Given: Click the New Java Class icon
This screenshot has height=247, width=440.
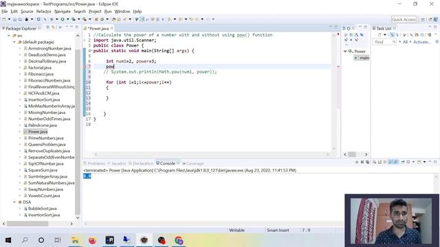Looking at the screenshot, I should click(102, 19).
